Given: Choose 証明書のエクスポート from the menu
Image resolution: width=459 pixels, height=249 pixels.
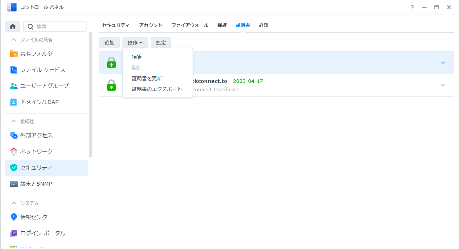Looking at the screenshot, I should [x=158, y=89].
